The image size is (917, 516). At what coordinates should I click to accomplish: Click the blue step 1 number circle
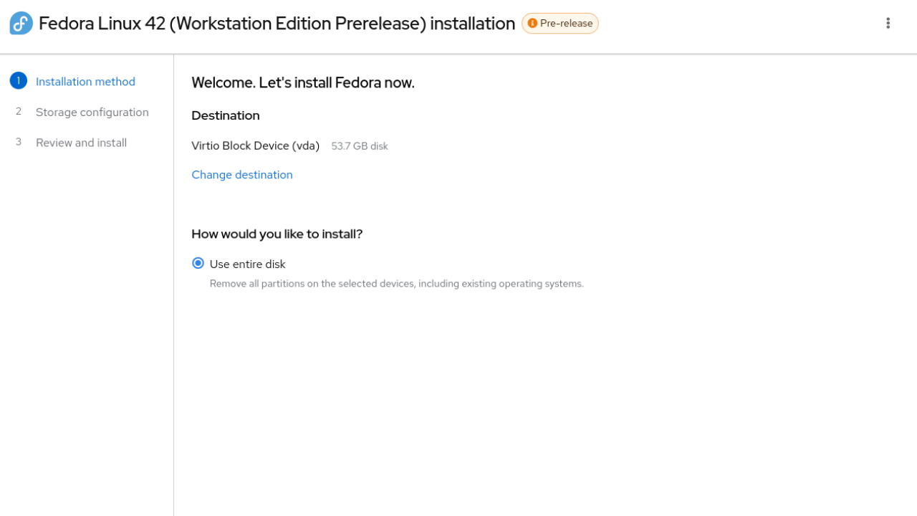point(18,81)
